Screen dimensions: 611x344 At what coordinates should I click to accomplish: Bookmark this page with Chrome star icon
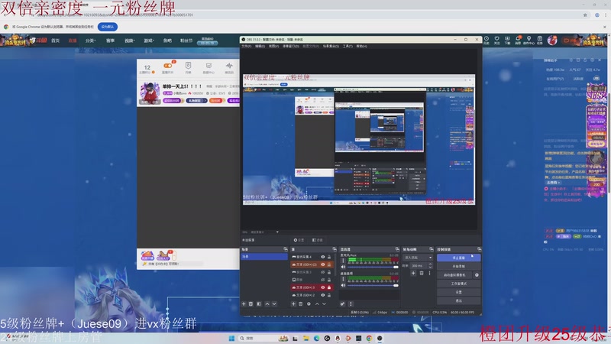pyautogui.click(x=585, y=15)
